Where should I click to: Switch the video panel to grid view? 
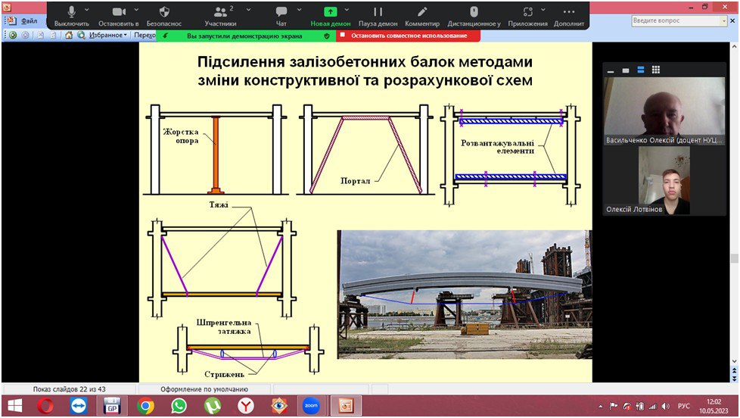tap(655, 70)
